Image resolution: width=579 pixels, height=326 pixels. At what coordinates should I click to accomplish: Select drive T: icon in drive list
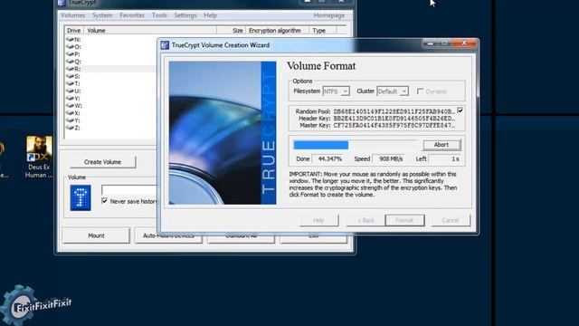(70, 83)
